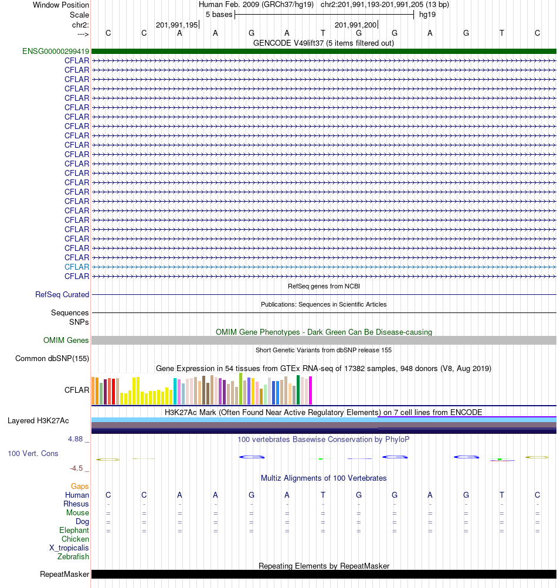This screenshot has width=557, height=588.
Task: Click the H3K27Ac Mark track title
Action: tap(323, 413)
